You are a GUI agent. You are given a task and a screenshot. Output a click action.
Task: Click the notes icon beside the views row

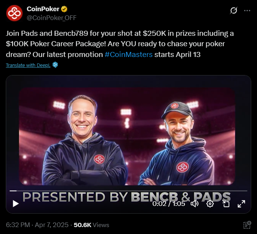(247, 225)
